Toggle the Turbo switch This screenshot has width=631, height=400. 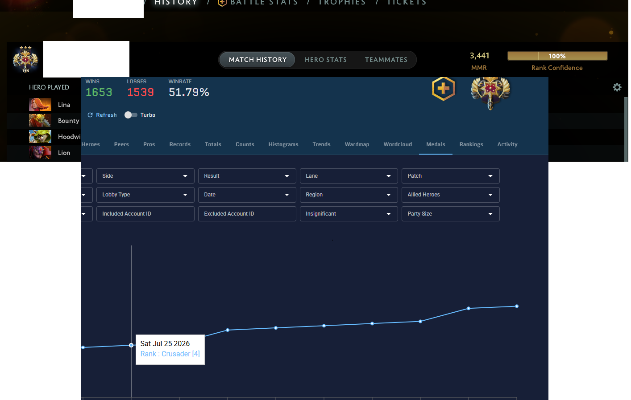pyautogui.click(x=131, y=115)
